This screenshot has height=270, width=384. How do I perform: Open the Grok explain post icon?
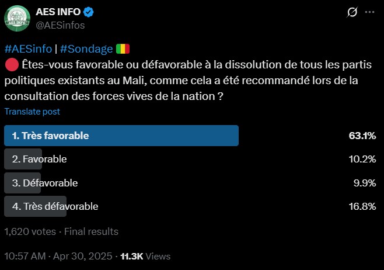352,12
